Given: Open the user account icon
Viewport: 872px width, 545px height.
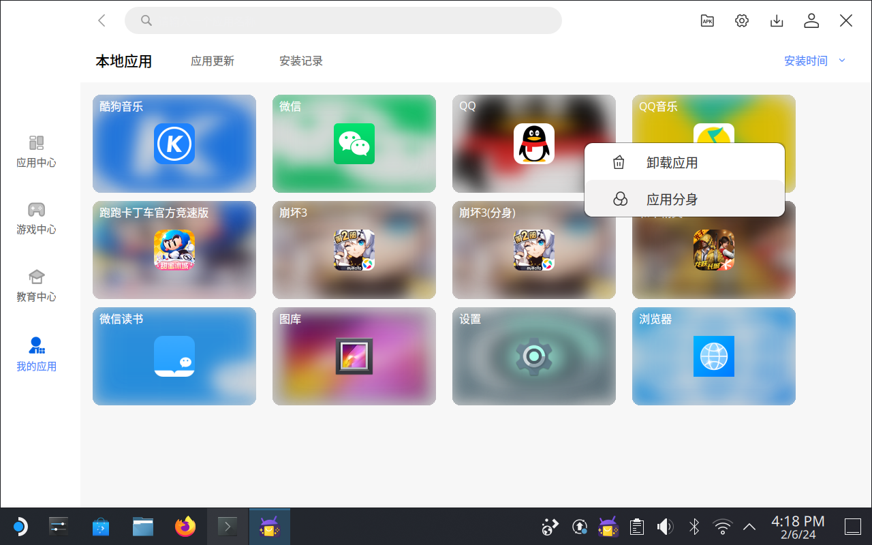Looking at the screenshot, I should coord(811,20).
